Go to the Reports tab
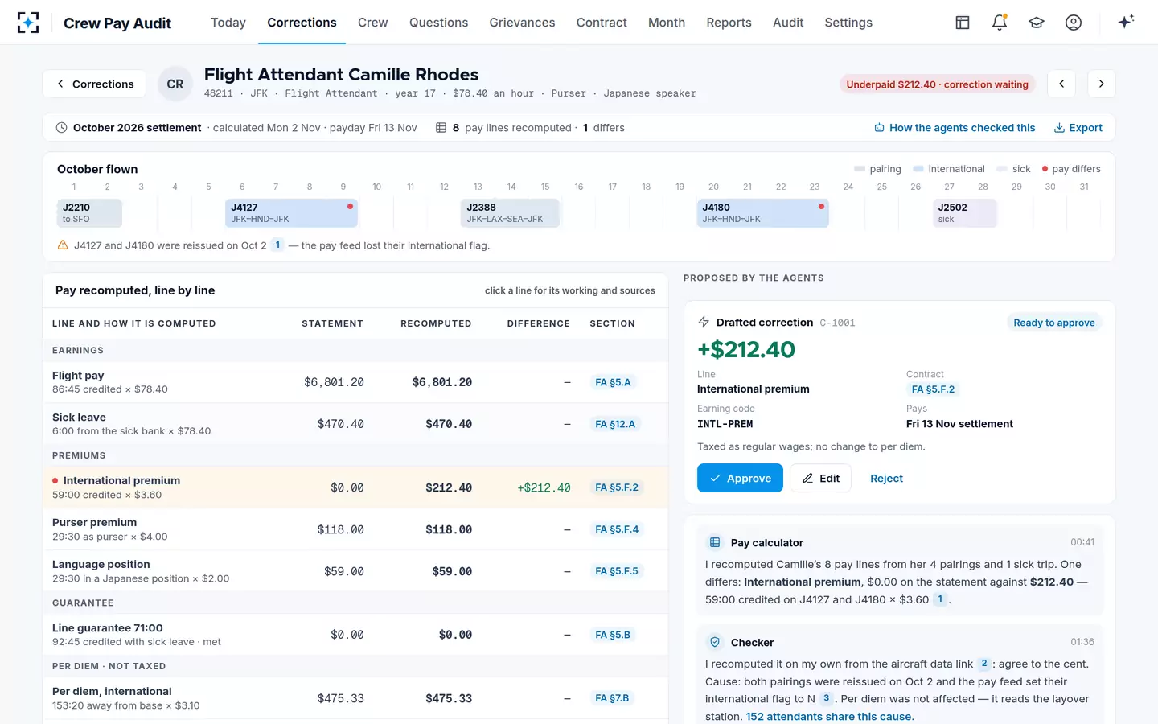 (x=729, y=23)
